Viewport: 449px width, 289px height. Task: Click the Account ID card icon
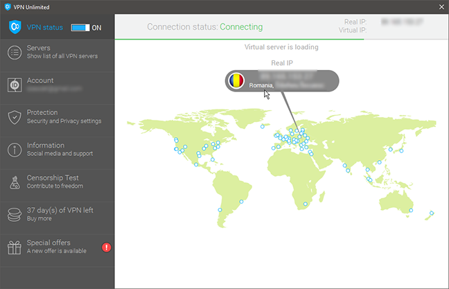tap(15, 85)
